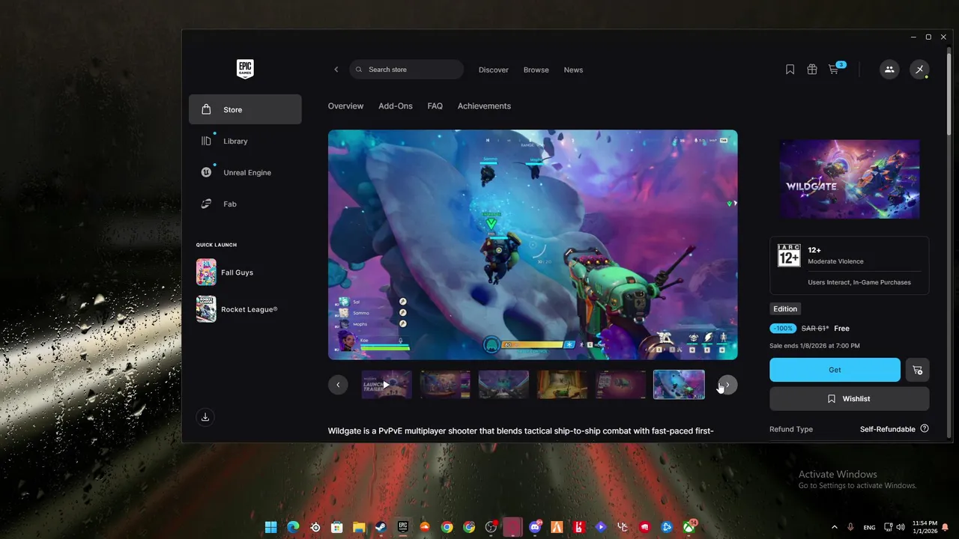This screenshot has height=539, width=959.
Task: Open SteelSeries app from the taskbar
Action: point(315,527)
